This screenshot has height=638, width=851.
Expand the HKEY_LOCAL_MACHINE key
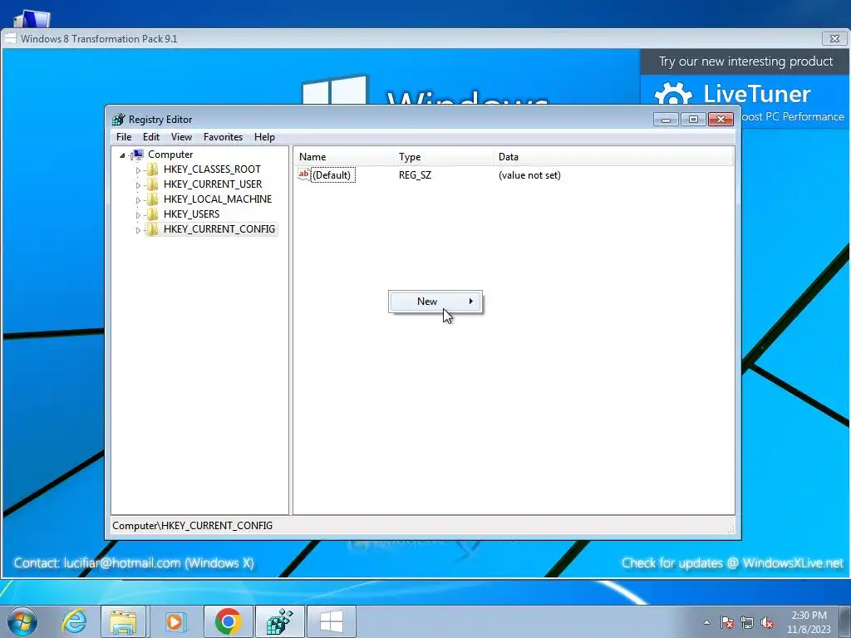pos(138,199)
